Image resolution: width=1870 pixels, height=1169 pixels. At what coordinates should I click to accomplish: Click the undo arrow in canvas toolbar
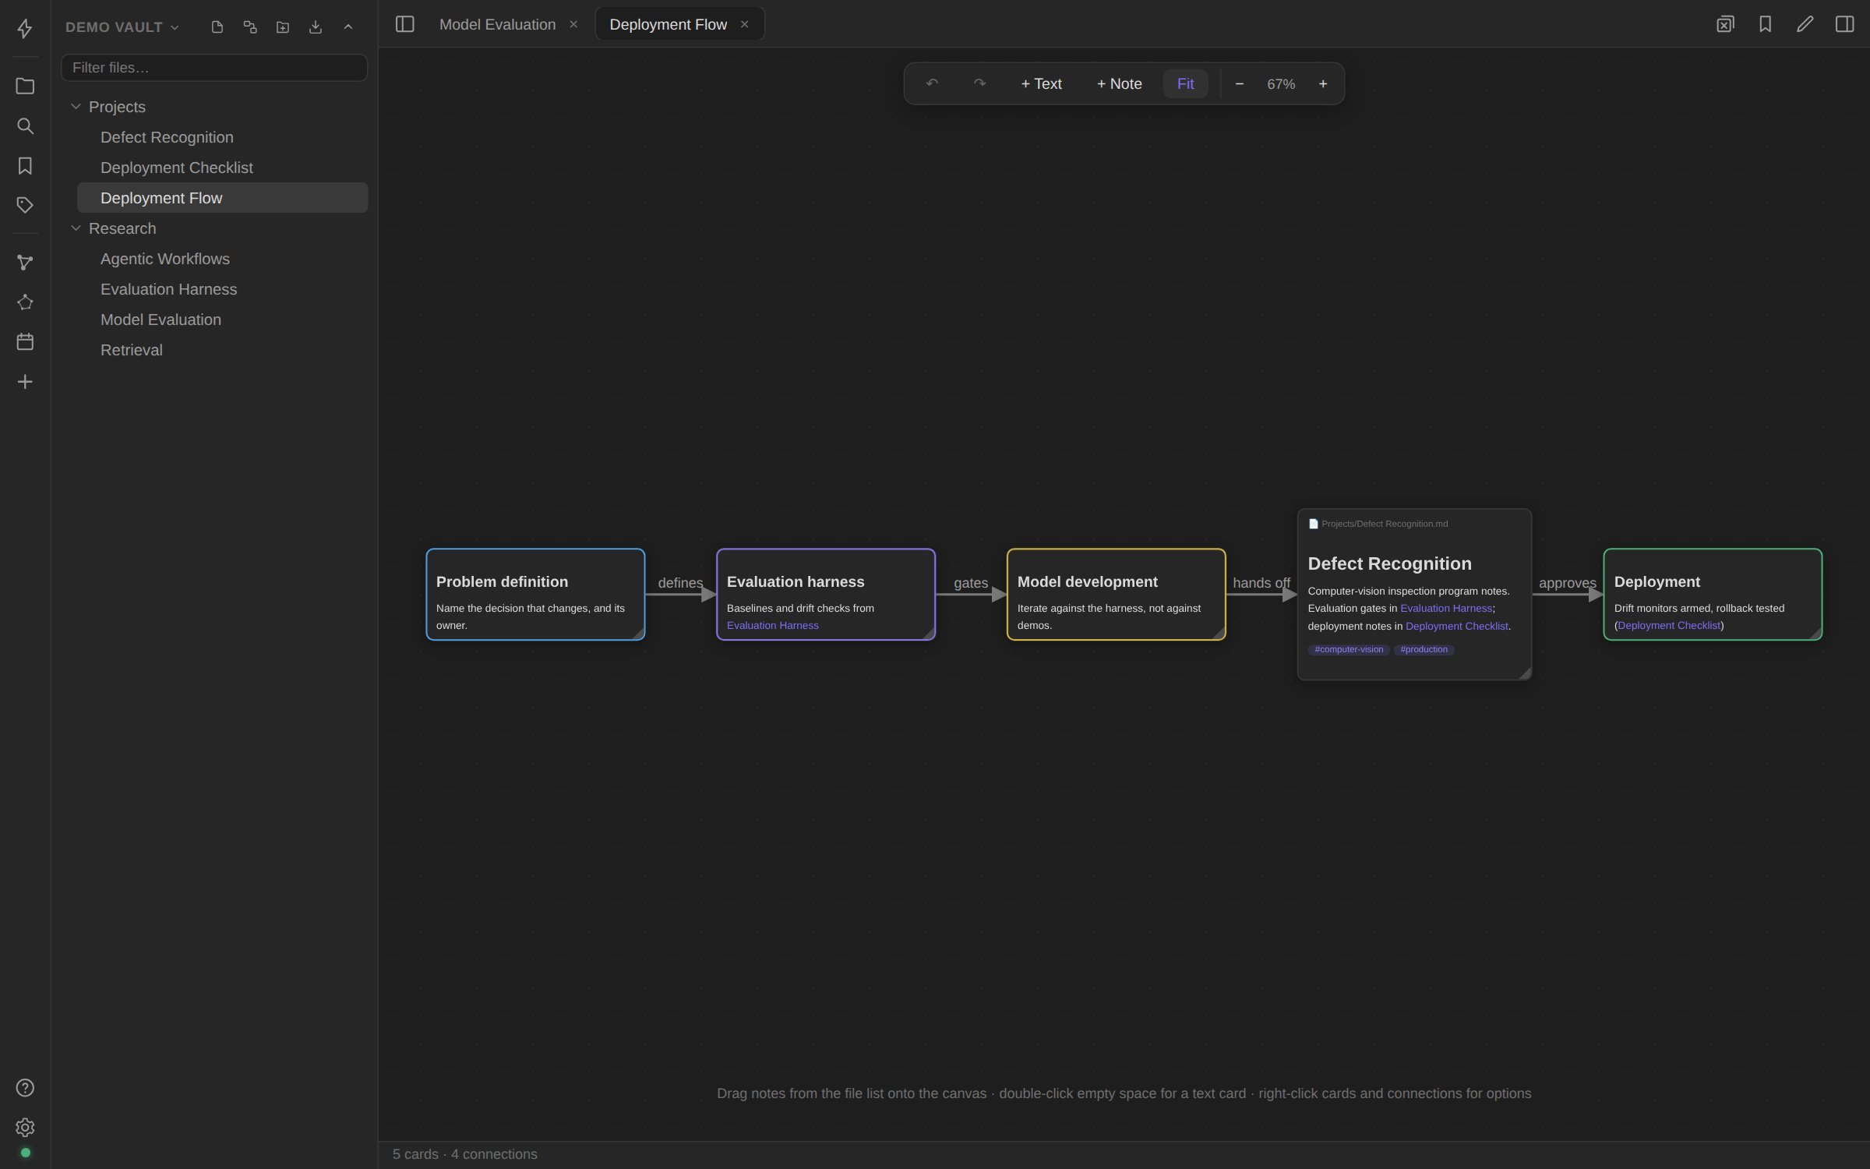click(x=932, y=83)
